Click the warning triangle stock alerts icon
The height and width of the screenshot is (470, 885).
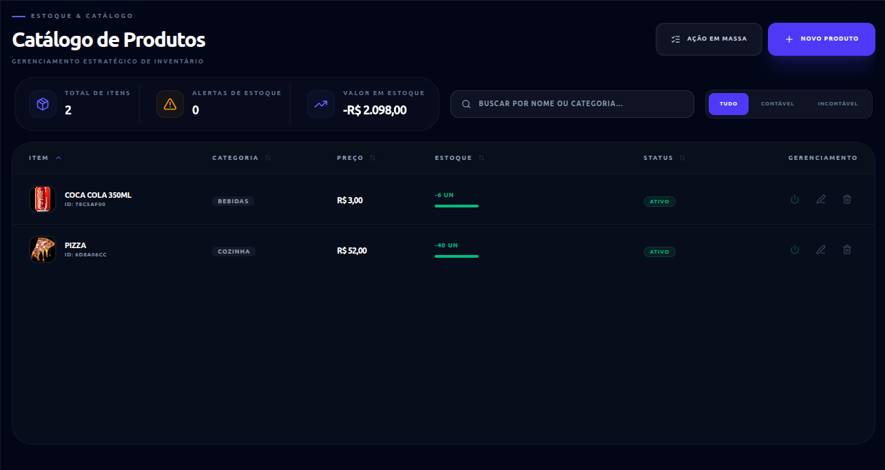coord(170,104)
